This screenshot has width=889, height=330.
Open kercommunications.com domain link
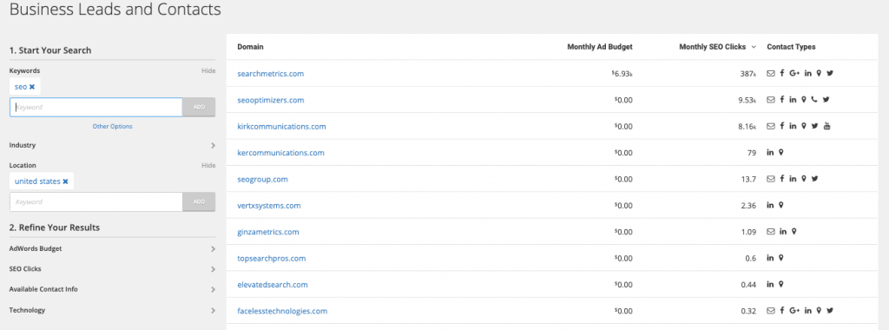tap(280, 153)
